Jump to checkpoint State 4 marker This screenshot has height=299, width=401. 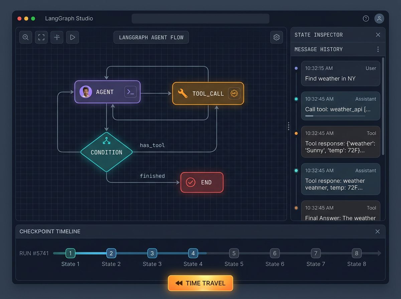point(193,253)
